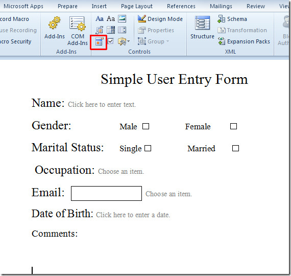
Task: Click the Email text box
Action: 106,194
